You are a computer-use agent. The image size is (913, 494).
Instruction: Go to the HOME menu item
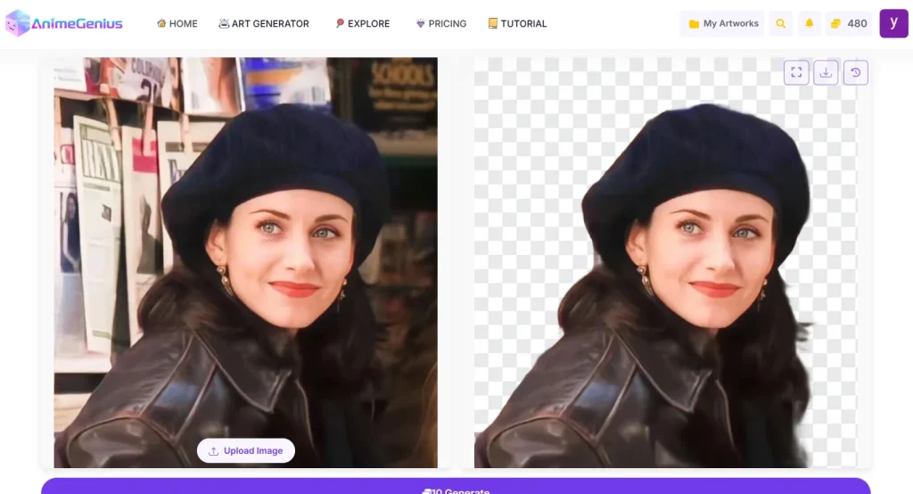(x=177, y=24)
